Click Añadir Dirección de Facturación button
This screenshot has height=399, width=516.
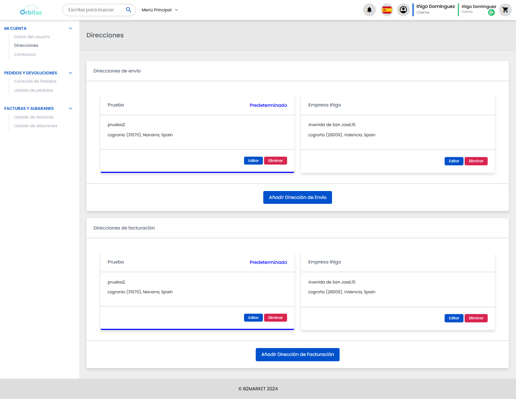click(297, 354)
